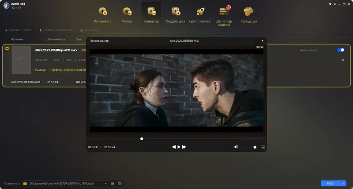Viewport: 353px width, 189px height.
Task: Click the Mira.2022.WEBRip-AVC title under thumbnail
Action: 26,82
